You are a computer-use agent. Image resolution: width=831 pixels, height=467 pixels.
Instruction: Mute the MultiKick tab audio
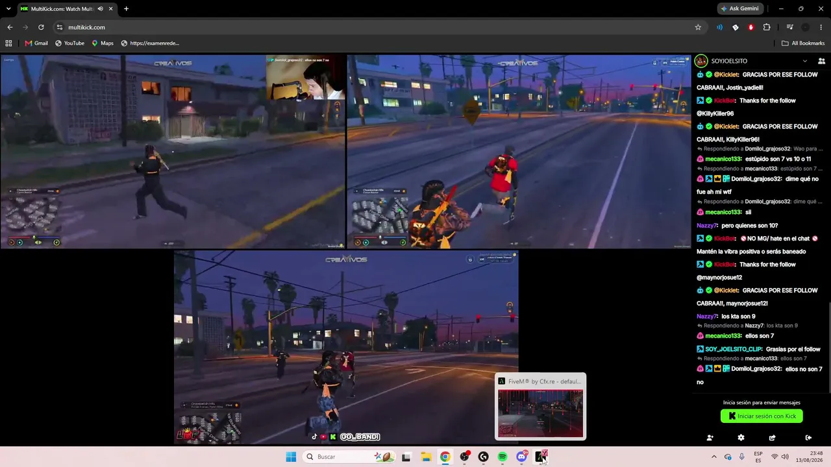(101, 8)
